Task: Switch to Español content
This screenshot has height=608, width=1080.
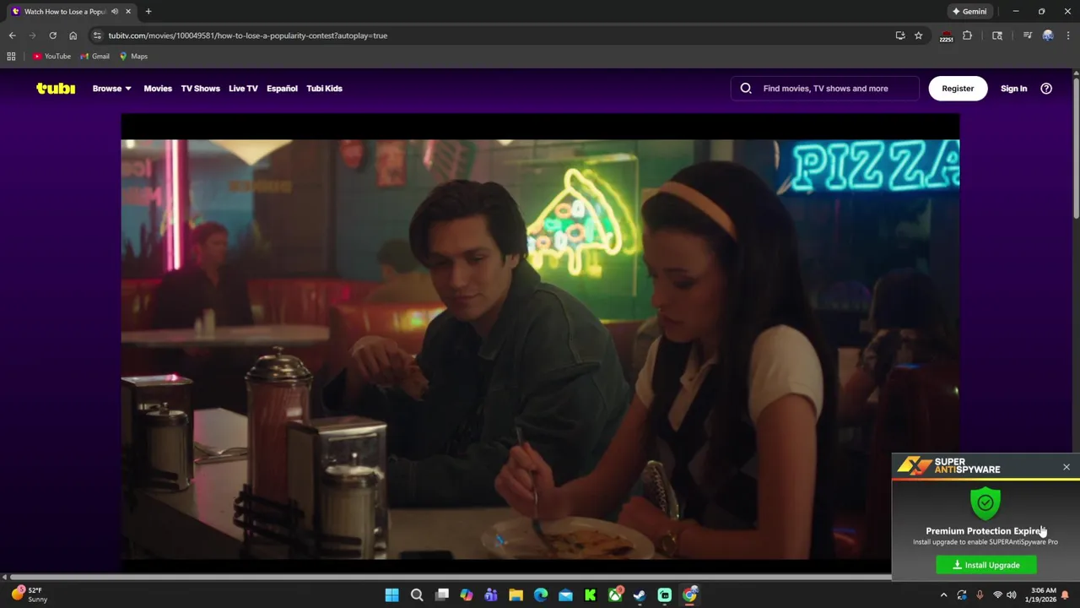Action: pyautogui.click(x=282, y=88)
